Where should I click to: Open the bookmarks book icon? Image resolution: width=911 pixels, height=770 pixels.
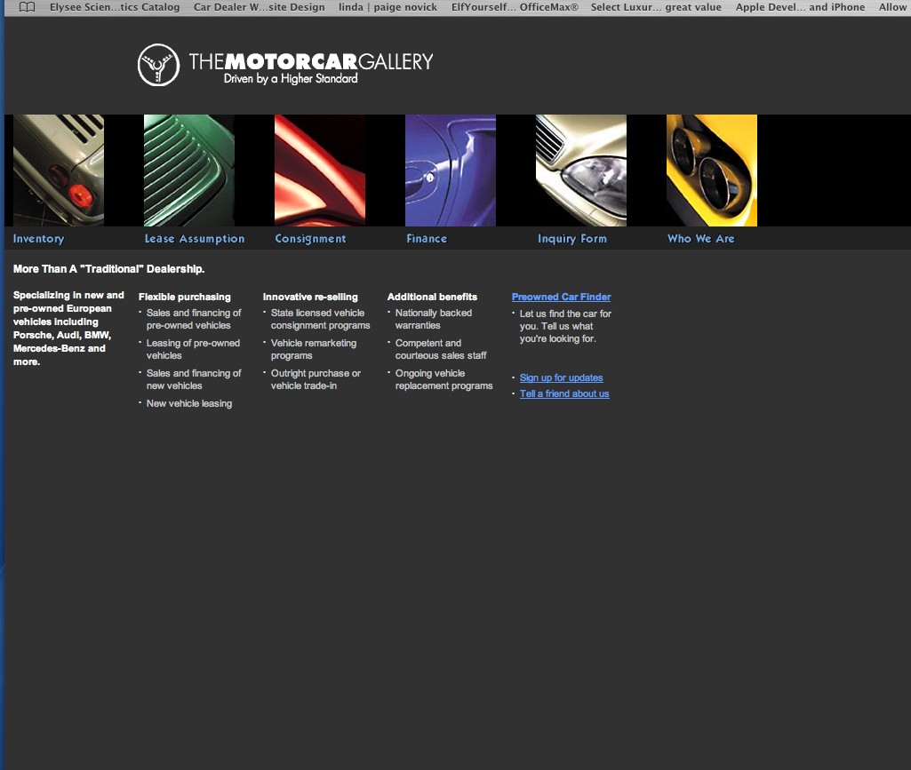pos(28,7)
